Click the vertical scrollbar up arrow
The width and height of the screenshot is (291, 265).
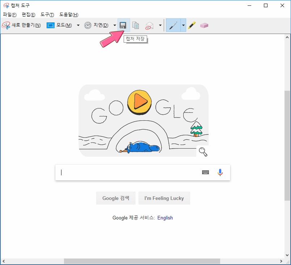click(287, 37)
